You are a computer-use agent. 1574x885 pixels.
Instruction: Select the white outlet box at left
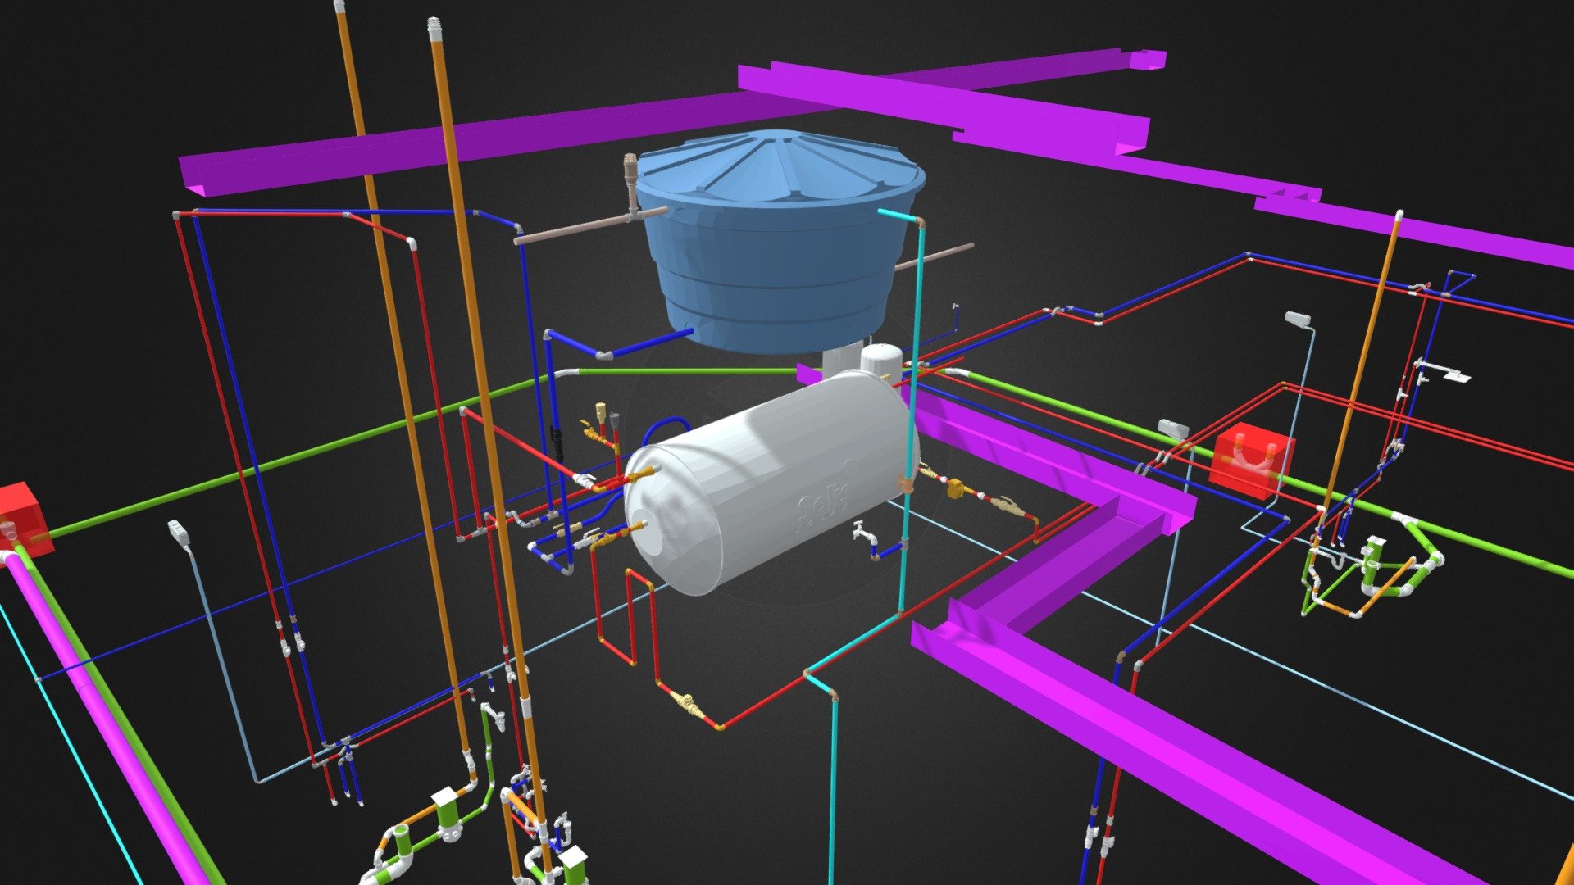point(180,533)
